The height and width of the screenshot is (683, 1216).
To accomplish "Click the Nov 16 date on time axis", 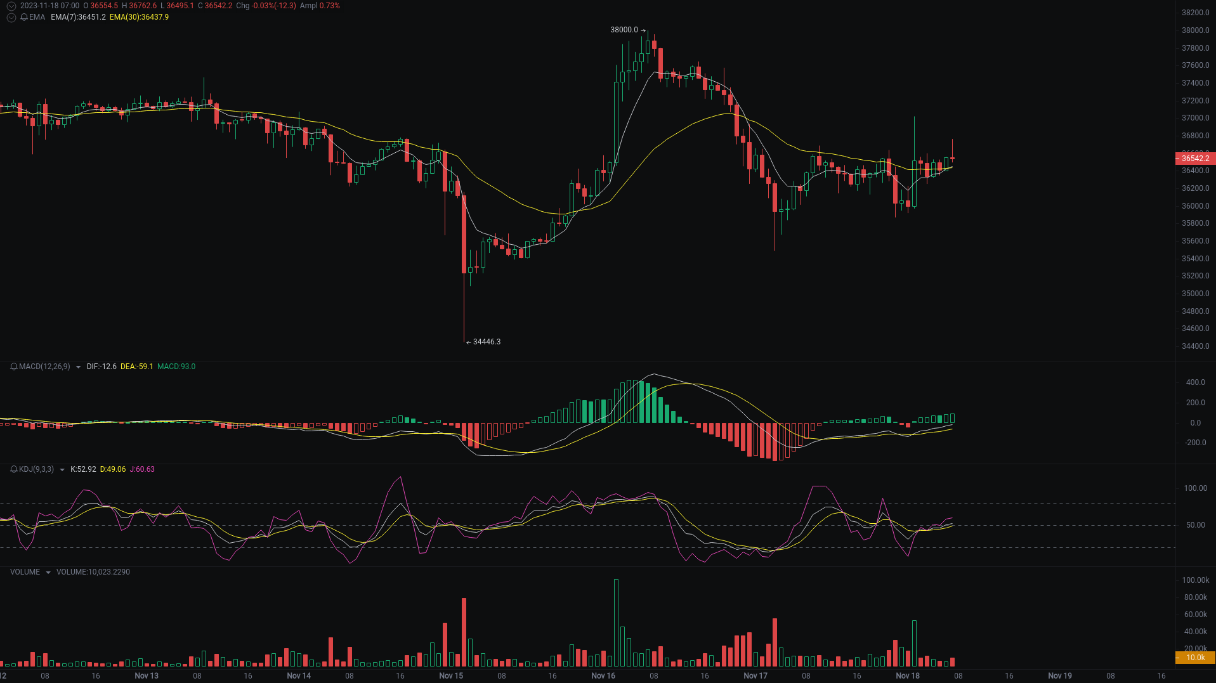I will [603, 676].
